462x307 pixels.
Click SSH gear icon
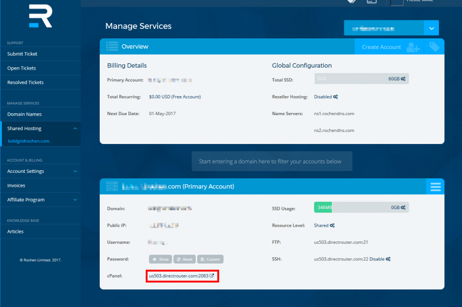[x=388, y=259]
